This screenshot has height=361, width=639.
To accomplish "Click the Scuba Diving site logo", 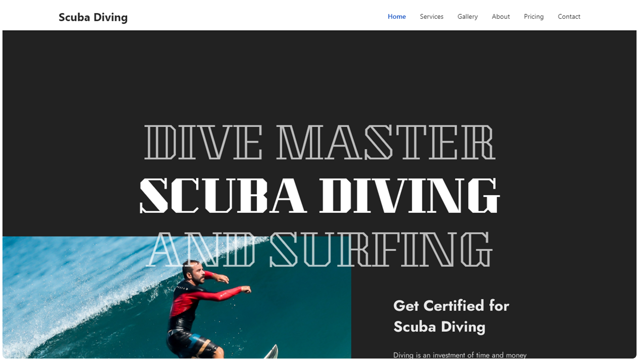I will click(93, 17).
